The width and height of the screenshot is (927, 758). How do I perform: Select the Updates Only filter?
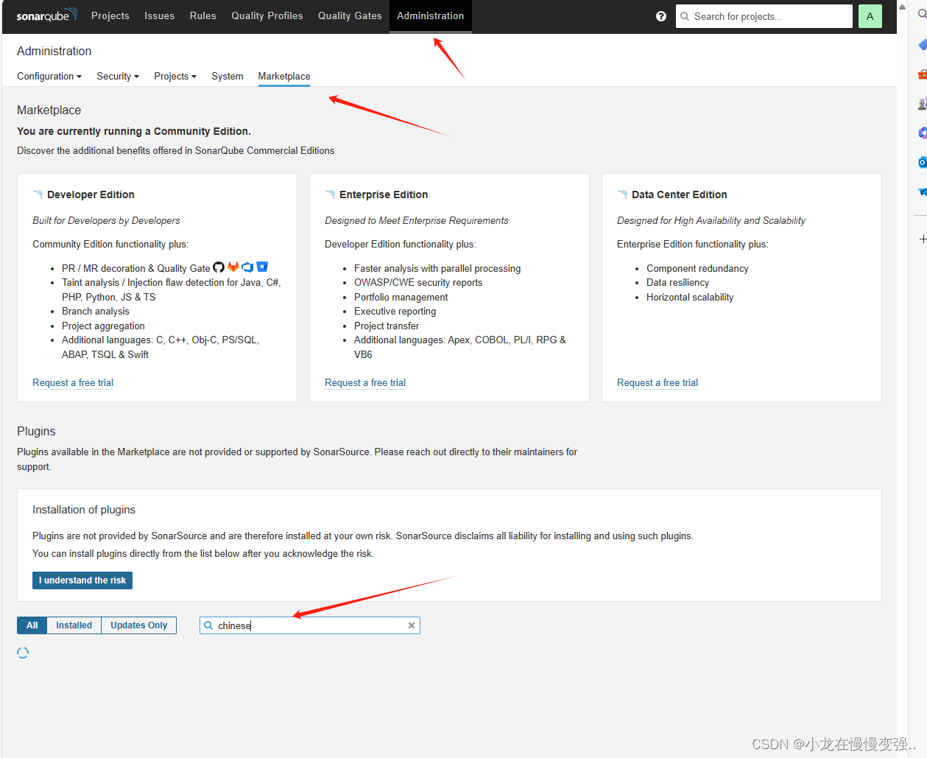139,625
